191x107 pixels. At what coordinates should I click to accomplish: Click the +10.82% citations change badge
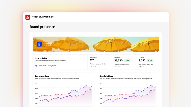(x=150, y=61)
